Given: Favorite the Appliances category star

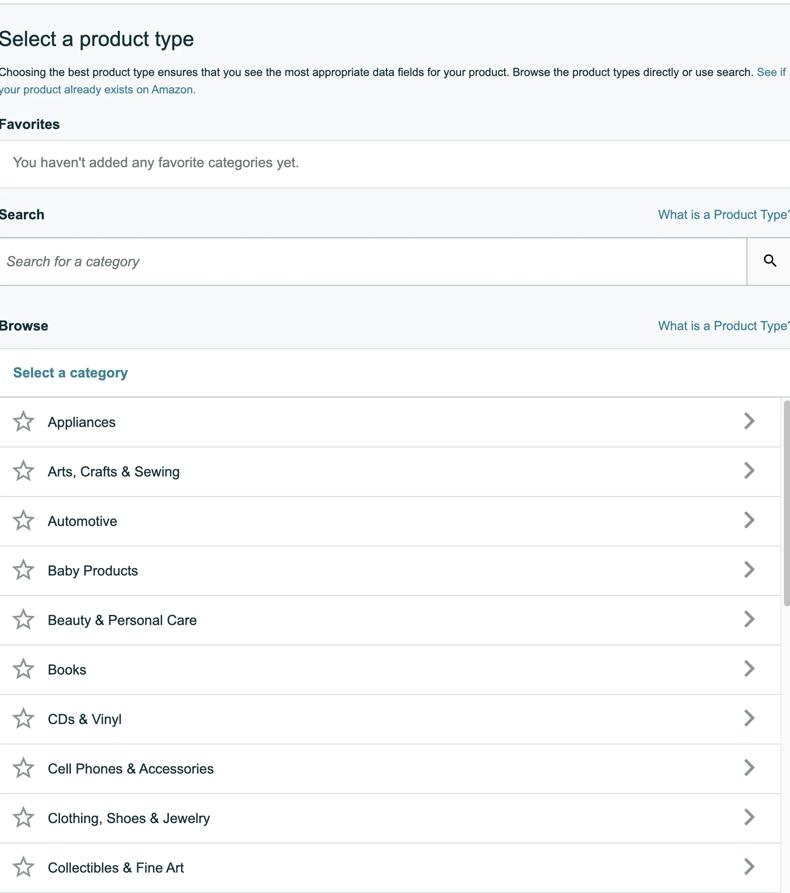Looking at the screenshot, I should point(23,422).
